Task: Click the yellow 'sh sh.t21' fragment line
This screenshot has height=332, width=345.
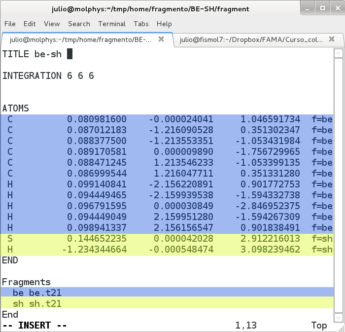Action: coord(37,303)
